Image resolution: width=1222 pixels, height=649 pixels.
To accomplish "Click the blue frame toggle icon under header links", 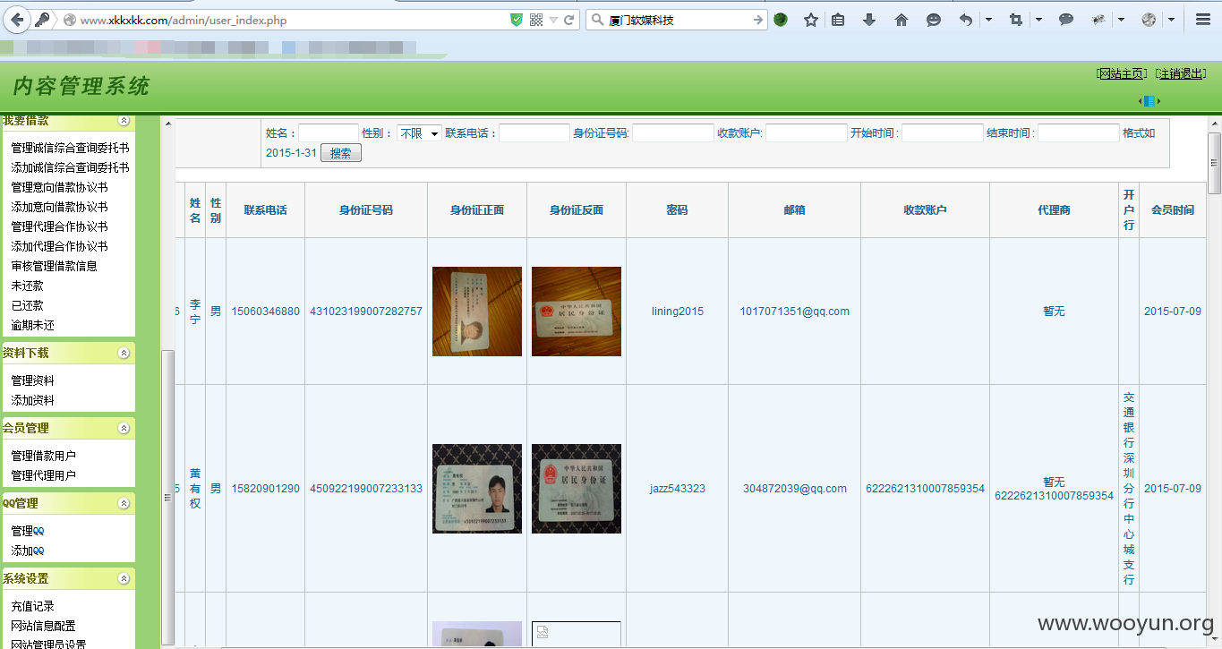I will (x=1149, y=101).
